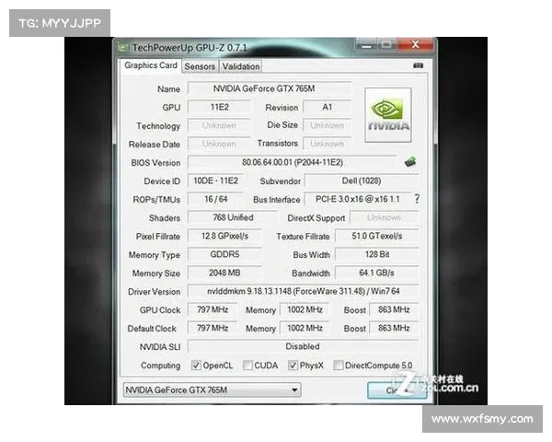Image resolution: width=552 pixels, height=442 pixels.
Task: Click the Default Clock row Boost 863 MHz
Action: pyautogui.click(x=394, y=328)
